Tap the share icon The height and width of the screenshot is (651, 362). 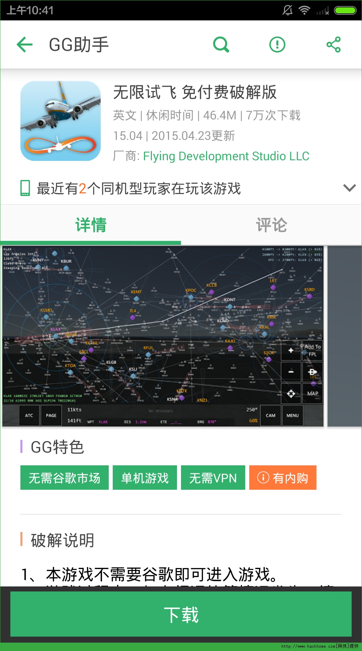coord(334,44)
